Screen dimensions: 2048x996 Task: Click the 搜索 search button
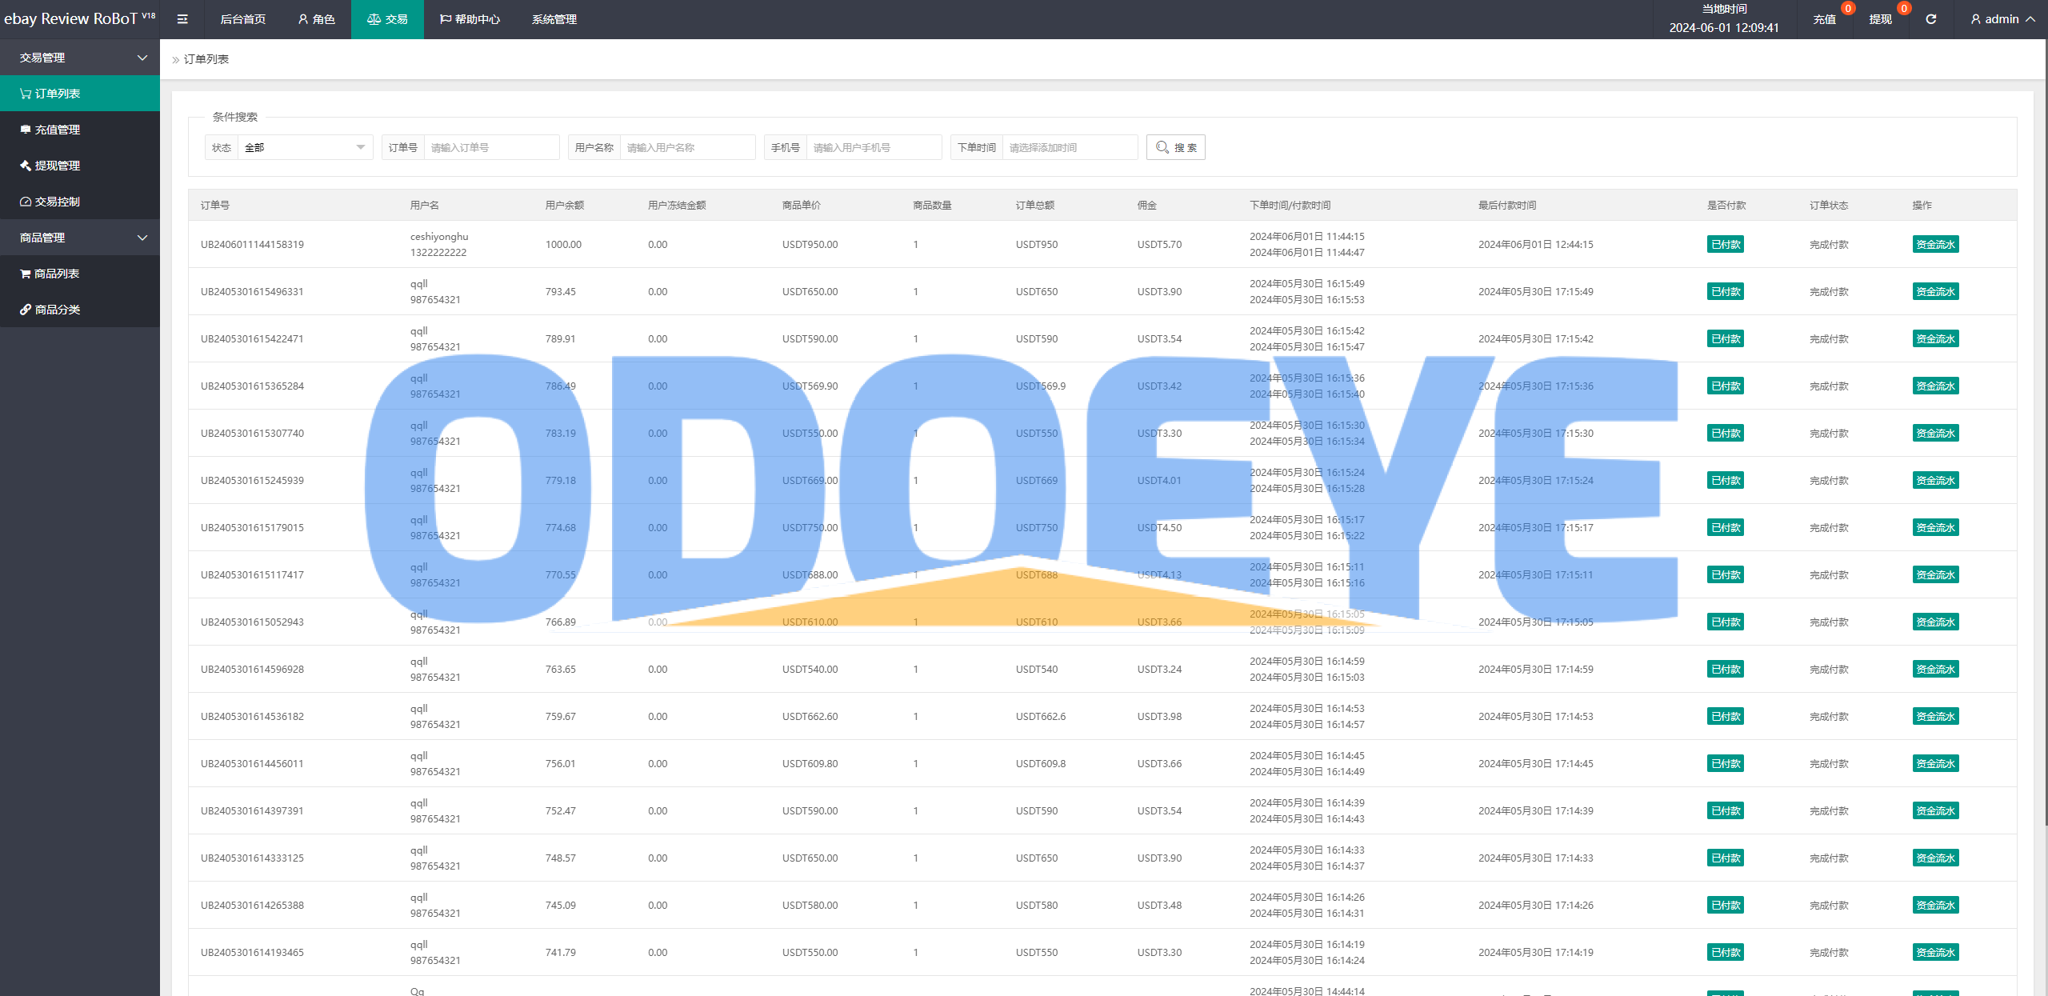tap(1175, 147)
